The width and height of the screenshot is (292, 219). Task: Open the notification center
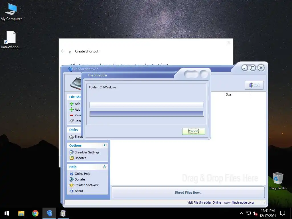(283, 213)
